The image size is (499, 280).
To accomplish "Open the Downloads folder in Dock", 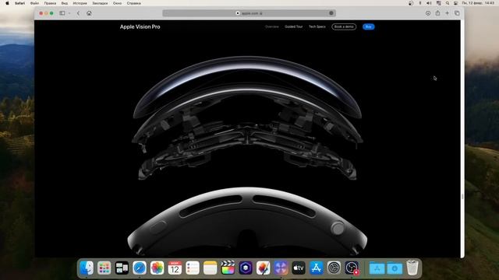I will (395, 268).
